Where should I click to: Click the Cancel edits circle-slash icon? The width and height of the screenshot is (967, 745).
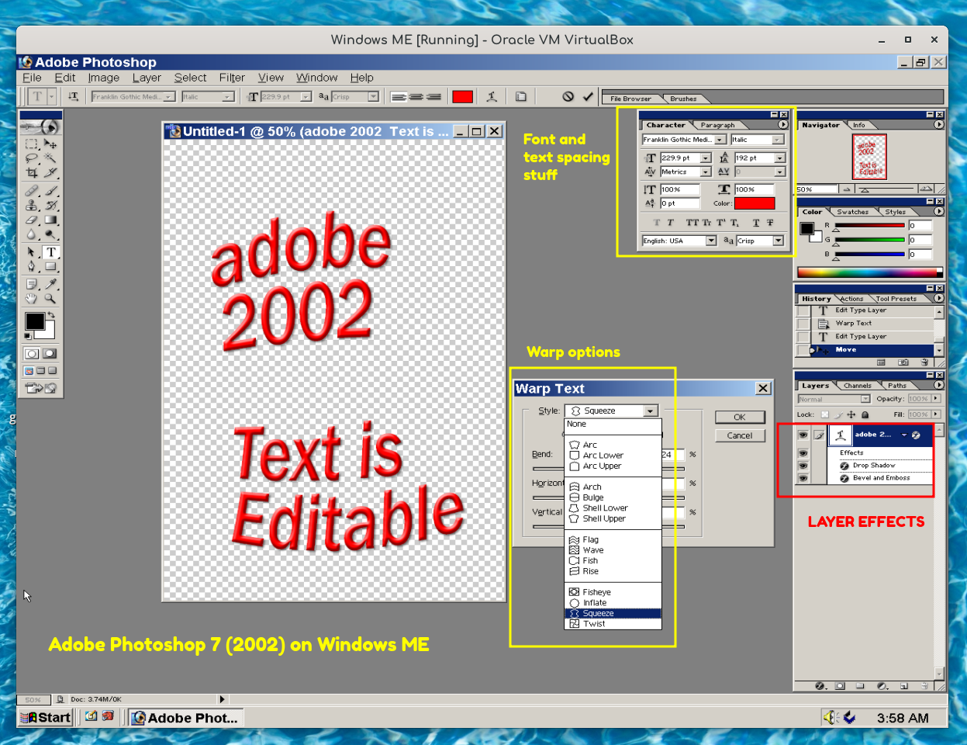pyautogui.click(x=568, y=97)
